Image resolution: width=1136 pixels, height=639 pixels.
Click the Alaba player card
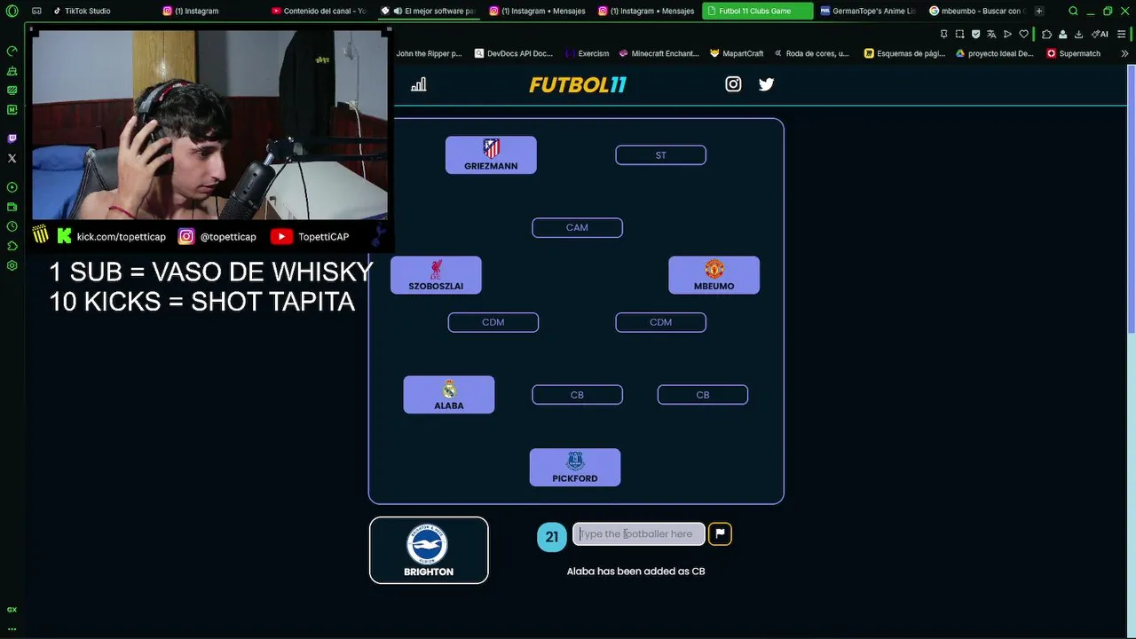pos(449,395)
